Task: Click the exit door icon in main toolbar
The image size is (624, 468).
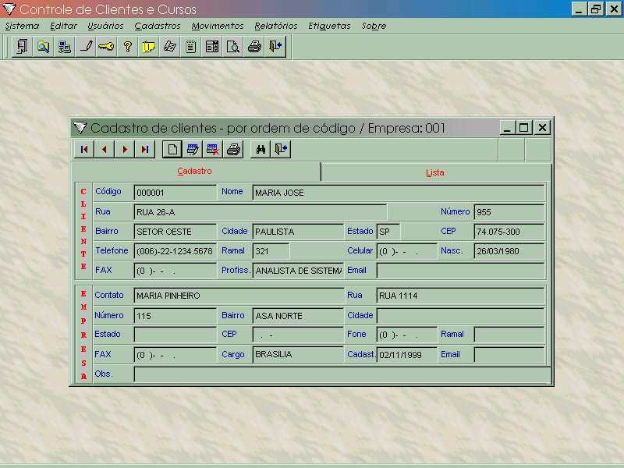Action: [275, 47]
